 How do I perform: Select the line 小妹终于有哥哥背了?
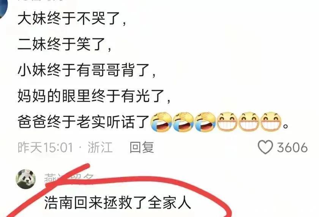coord(86,70)
